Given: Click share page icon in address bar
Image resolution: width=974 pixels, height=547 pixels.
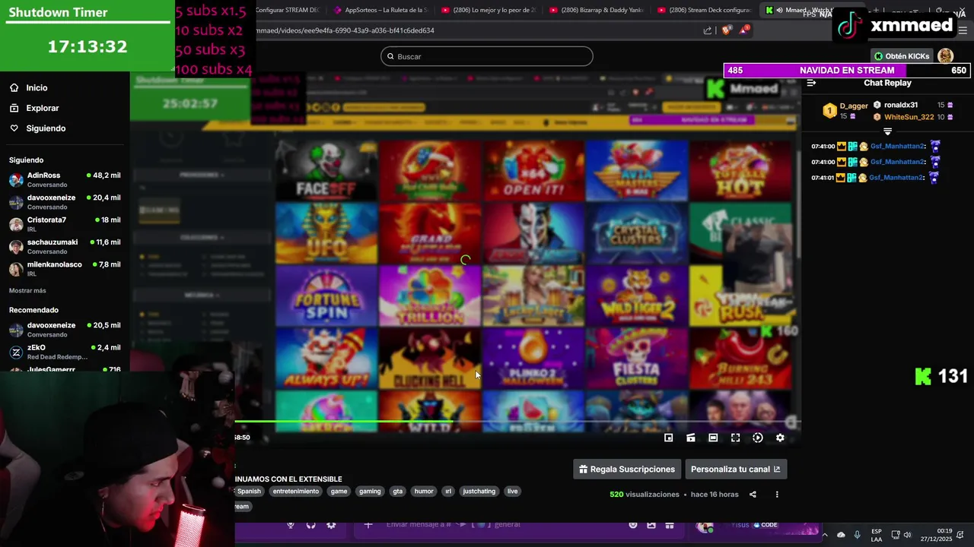Looking at the screenshot, I should (x=708, y=30).
